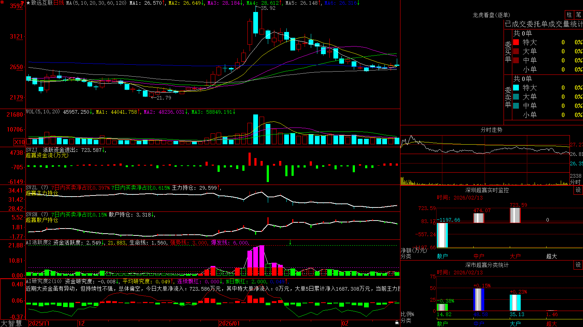Screen dimensions: 583x327
Task: Click teal 中单 sell-order color swatch
Action: point(516,106)
